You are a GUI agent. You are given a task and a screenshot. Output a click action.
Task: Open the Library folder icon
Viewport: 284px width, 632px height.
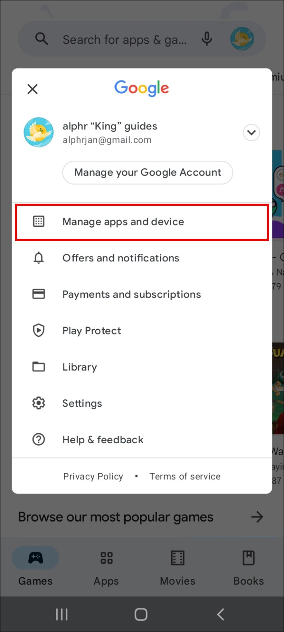coord(39,367)
